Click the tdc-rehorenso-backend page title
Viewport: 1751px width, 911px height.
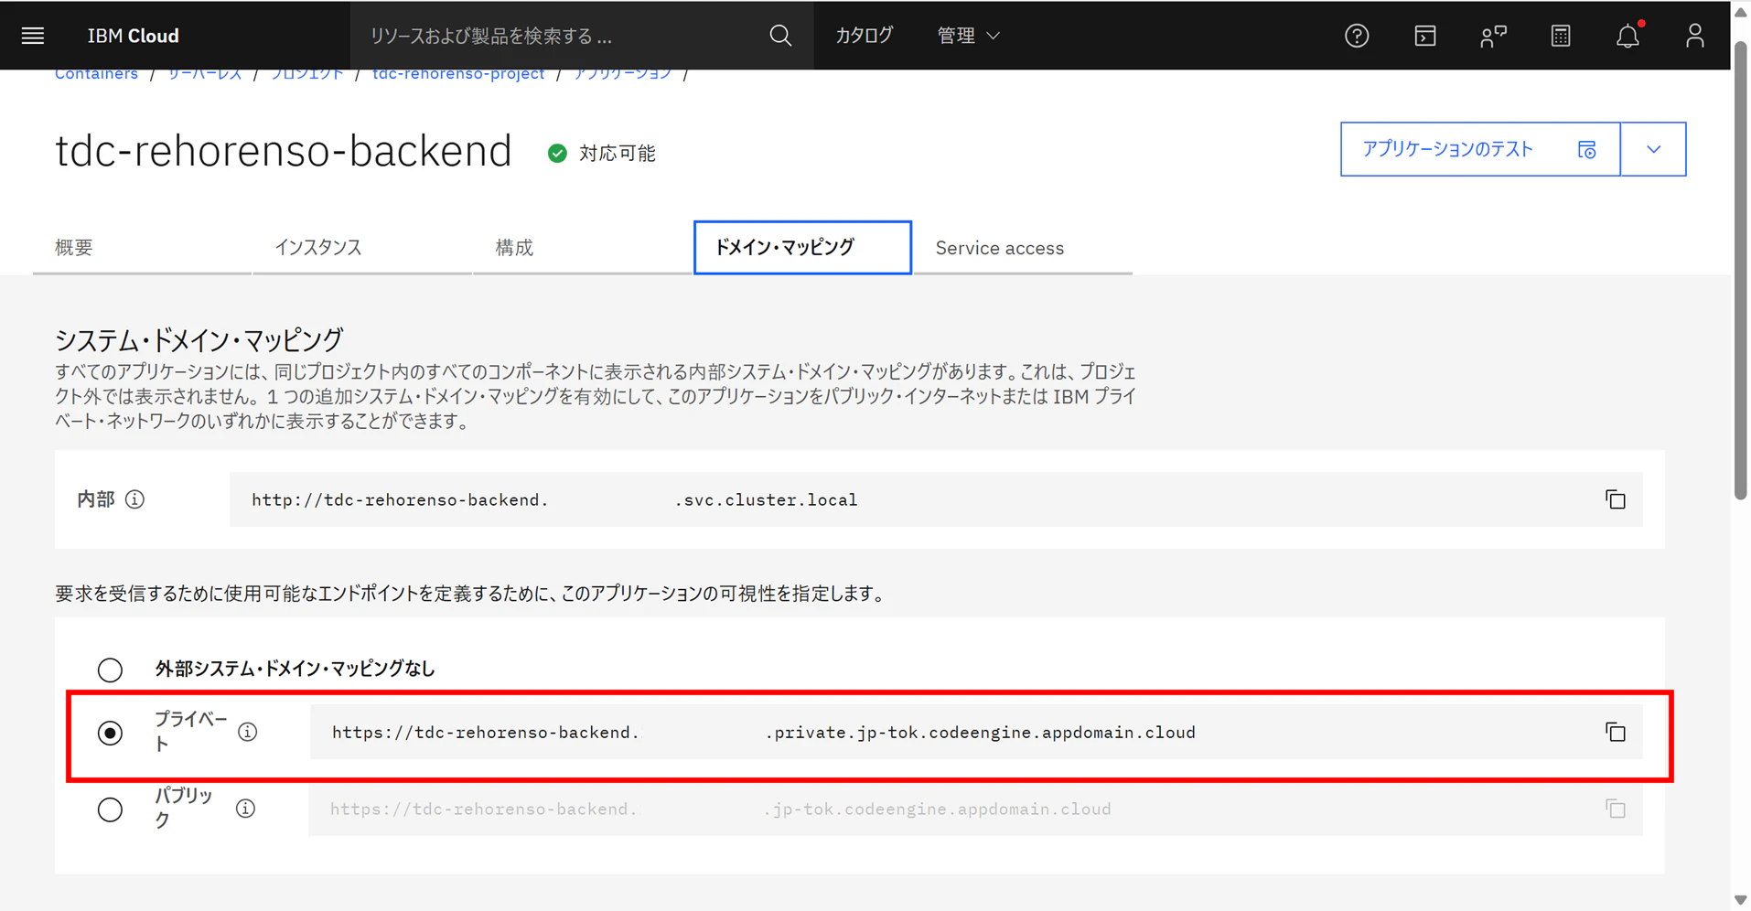[283, 150]
